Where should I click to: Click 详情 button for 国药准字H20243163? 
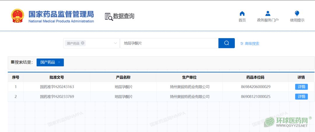301,87
